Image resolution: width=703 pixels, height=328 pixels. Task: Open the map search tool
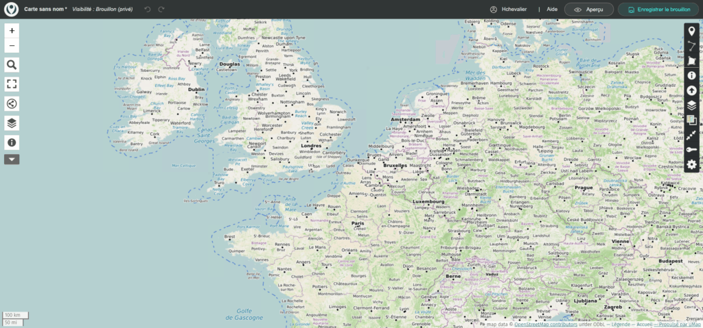[12, 65]
